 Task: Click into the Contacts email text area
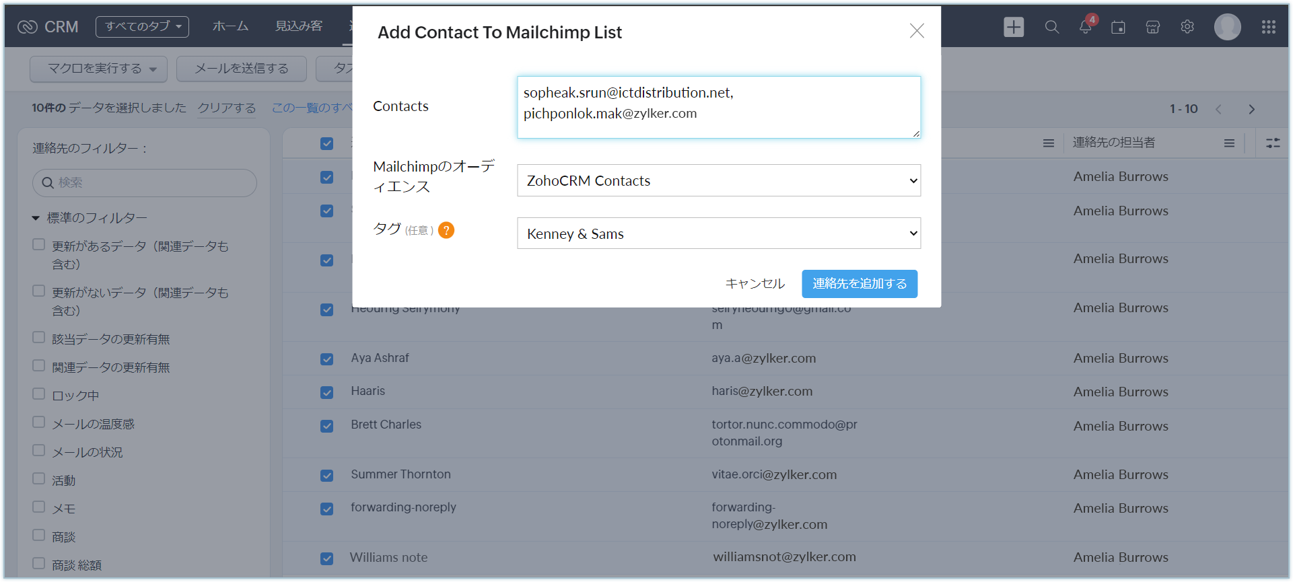(718, 108)
